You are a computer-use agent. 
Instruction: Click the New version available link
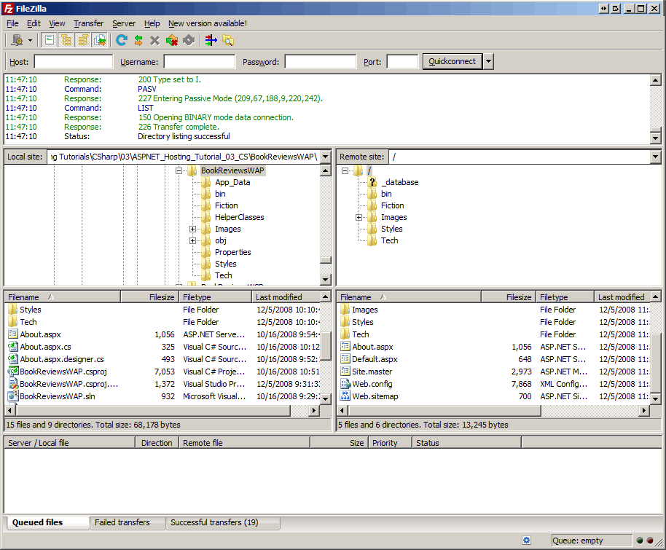[x=207, y=23]
